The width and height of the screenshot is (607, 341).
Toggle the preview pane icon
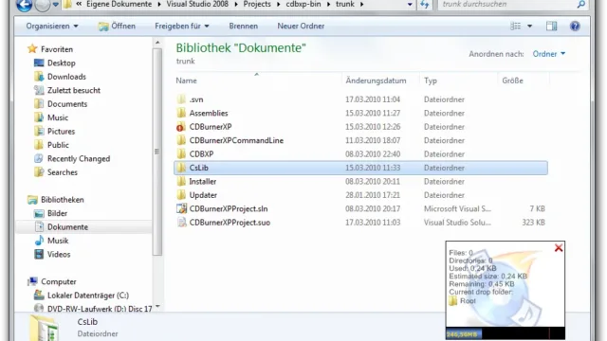point(551,26)
